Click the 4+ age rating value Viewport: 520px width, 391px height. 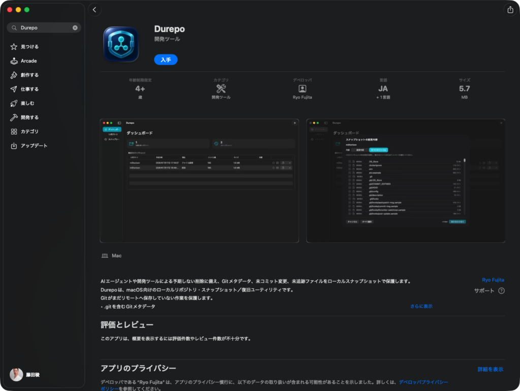pyautogui.click(x=140, y=89)
